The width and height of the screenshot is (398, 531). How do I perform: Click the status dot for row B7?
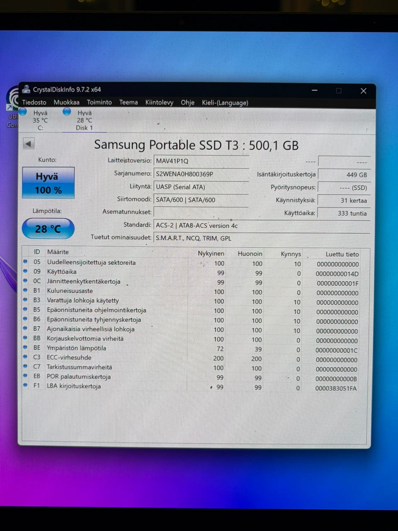point(25,329)
